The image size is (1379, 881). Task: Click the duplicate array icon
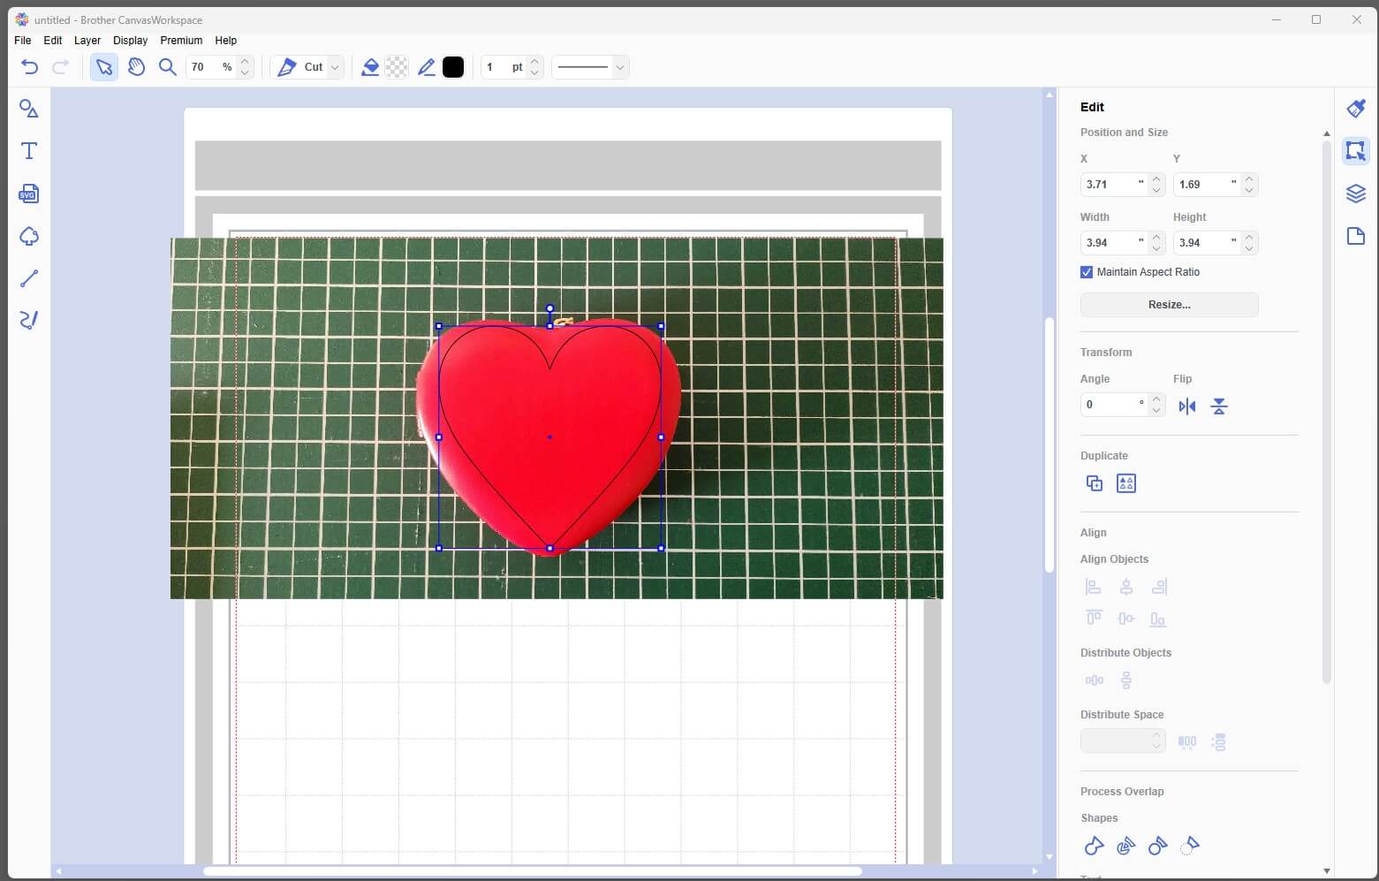(1126, 483)
